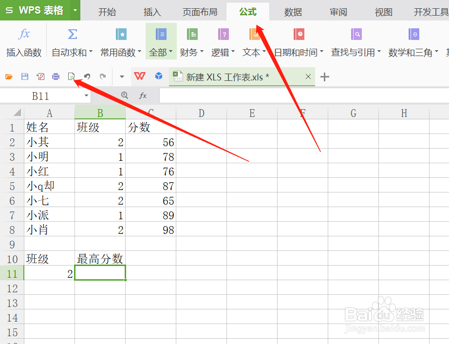Select the 公式 tab

pos(248,12)
